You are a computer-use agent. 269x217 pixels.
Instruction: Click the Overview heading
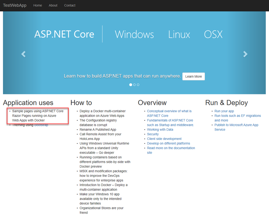[152, 103]
